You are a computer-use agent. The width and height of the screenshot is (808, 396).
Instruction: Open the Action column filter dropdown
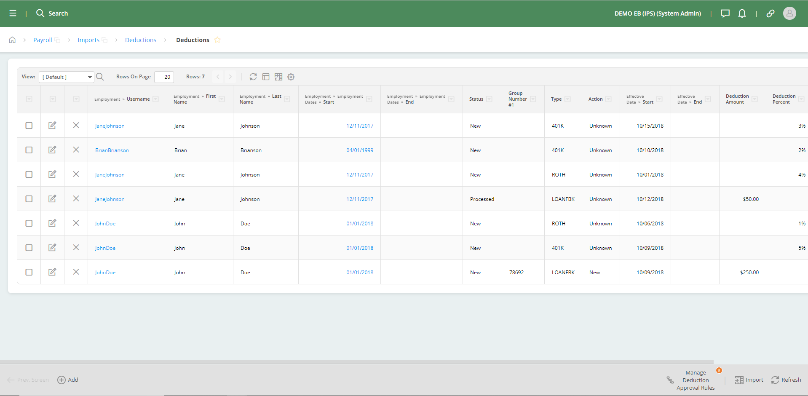pos(608,99)
